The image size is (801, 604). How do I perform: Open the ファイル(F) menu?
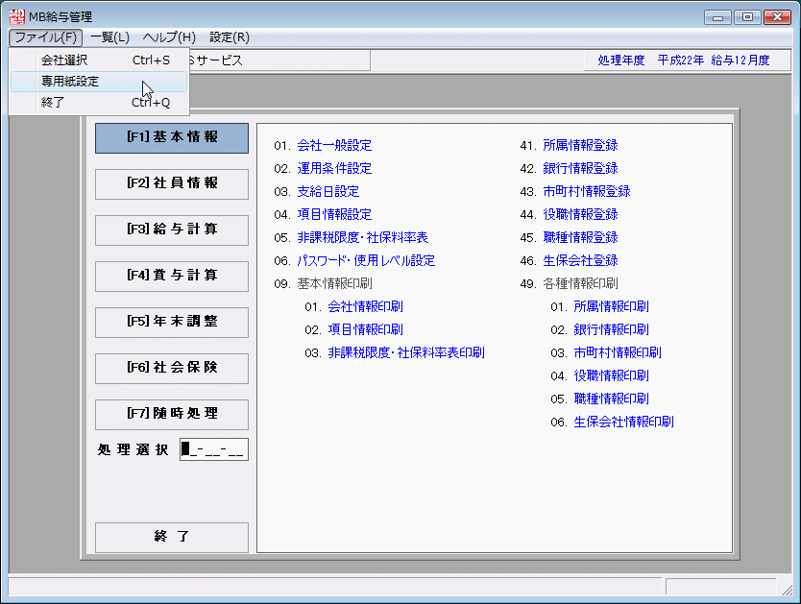(45, 37)
